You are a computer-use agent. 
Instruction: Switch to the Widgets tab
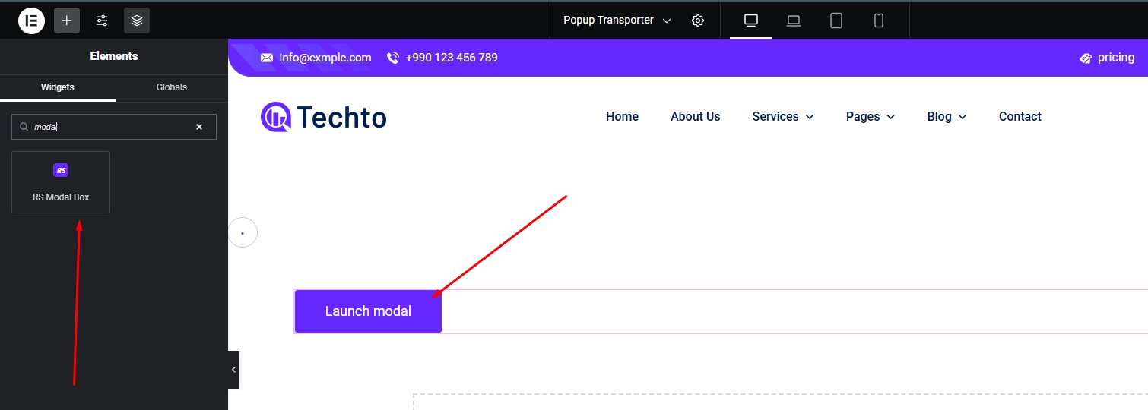click(x=58, y=87)
